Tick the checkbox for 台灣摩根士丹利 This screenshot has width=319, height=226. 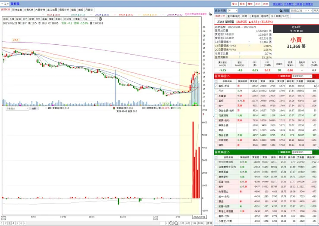point(216,167)
